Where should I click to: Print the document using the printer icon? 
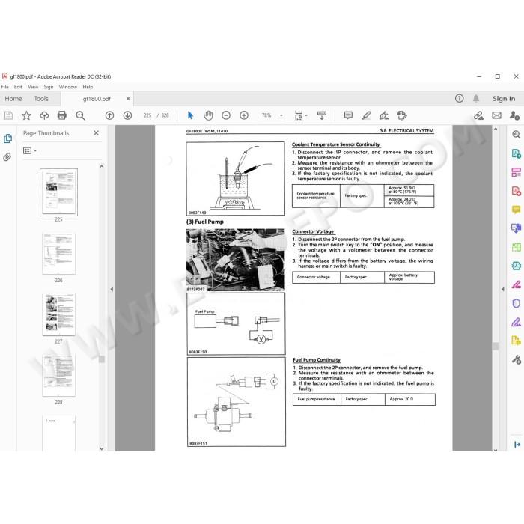(62, 115)
